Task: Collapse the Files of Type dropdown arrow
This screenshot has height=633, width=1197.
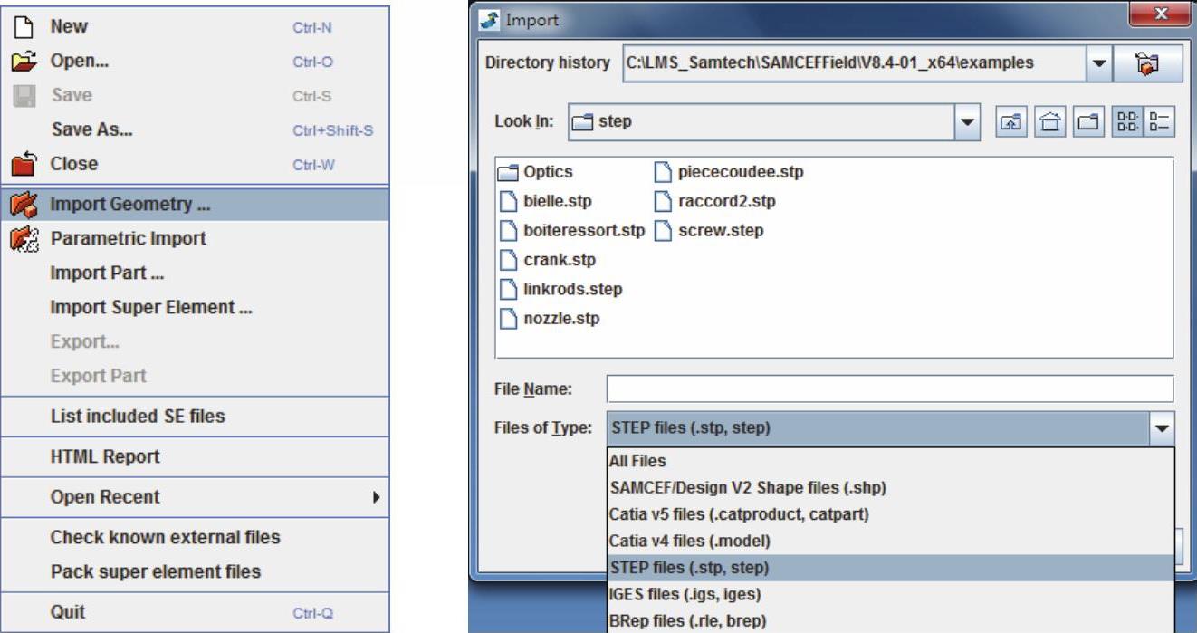Action: click(x=1161, y=428)
